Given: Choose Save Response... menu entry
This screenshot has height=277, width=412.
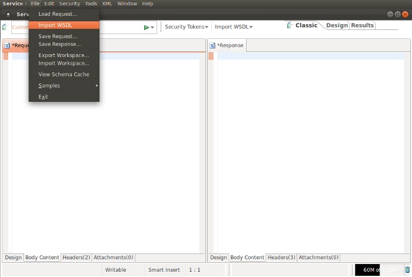Looking at the screenshot, I should [x=64, y=44].
